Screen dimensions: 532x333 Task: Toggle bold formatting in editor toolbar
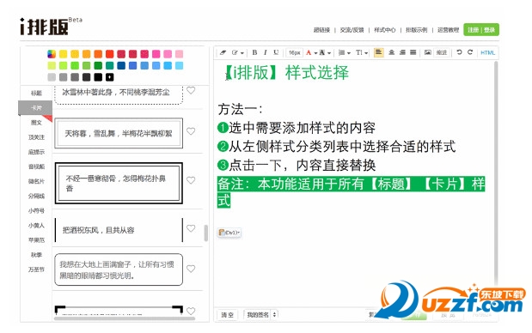click(x=254, y=52)
